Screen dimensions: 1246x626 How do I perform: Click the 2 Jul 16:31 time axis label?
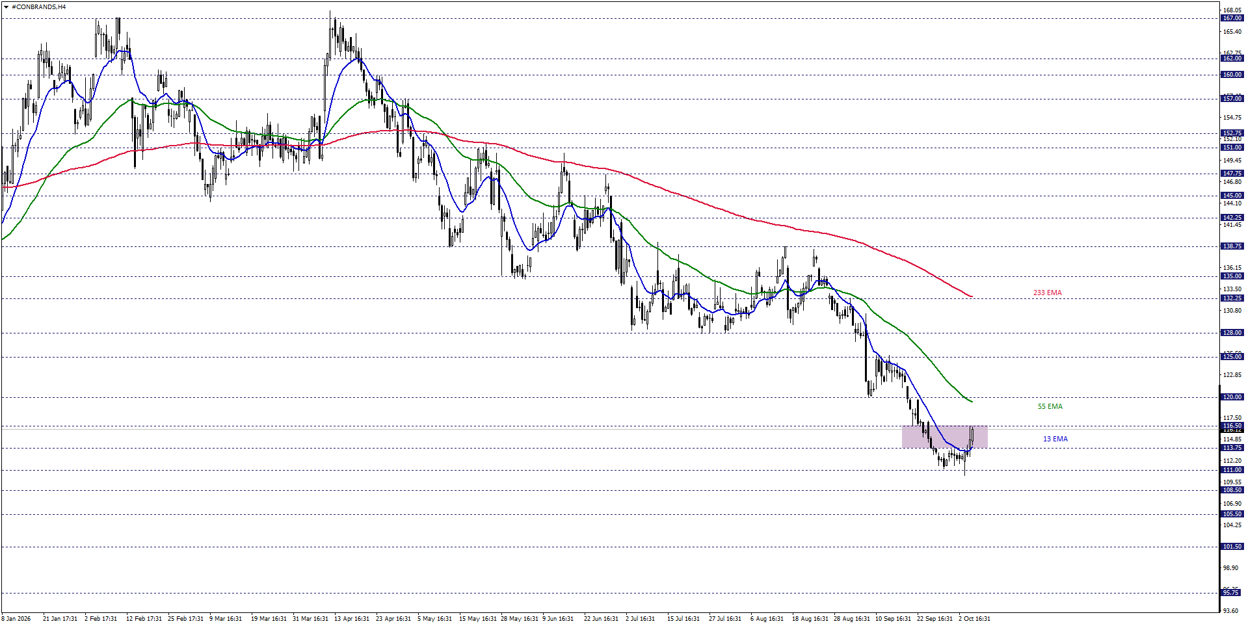coord(641,619)
